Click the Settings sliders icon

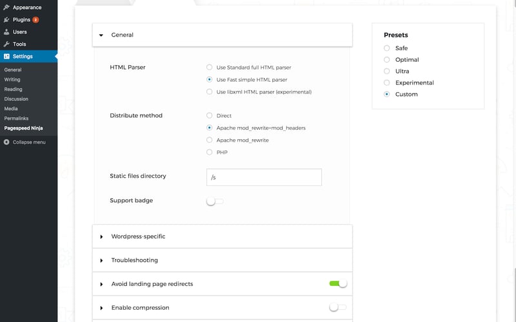tap(6, 56)
